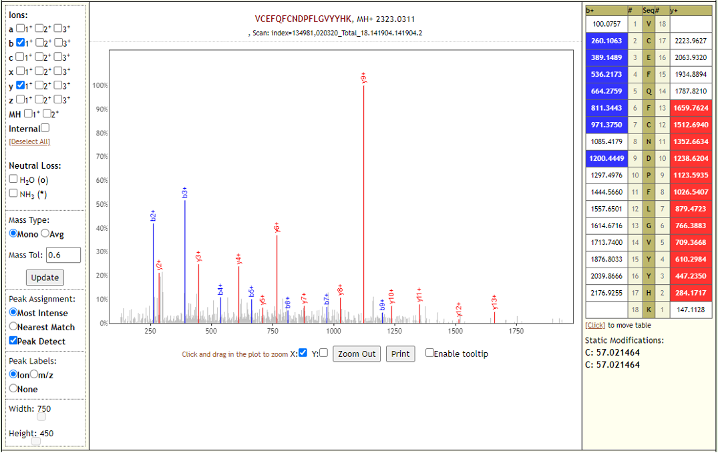
Task: Turn on x ion 1+ checkbox
Action: click(x=20, y=71)
